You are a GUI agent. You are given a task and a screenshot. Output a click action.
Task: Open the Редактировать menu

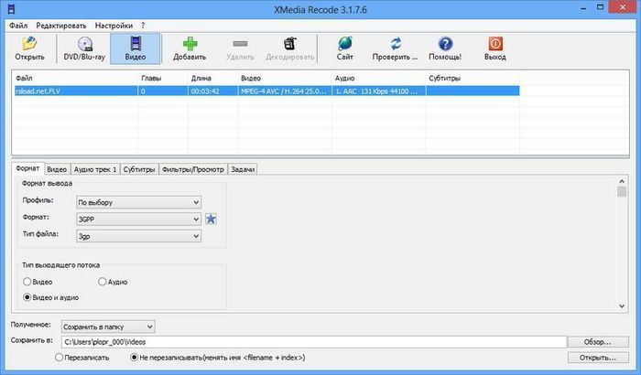[x=61, y=26]
